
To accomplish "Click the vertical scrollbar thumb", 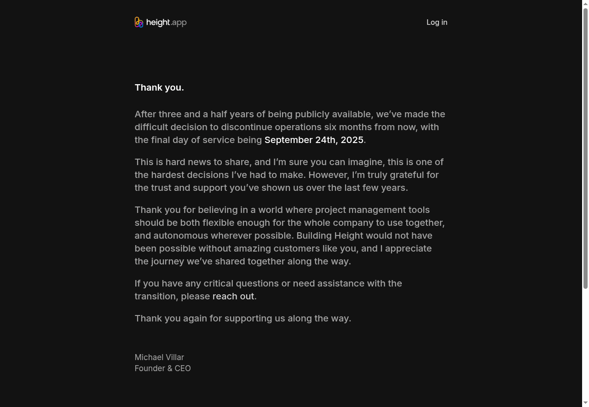I will pos(585,147).
